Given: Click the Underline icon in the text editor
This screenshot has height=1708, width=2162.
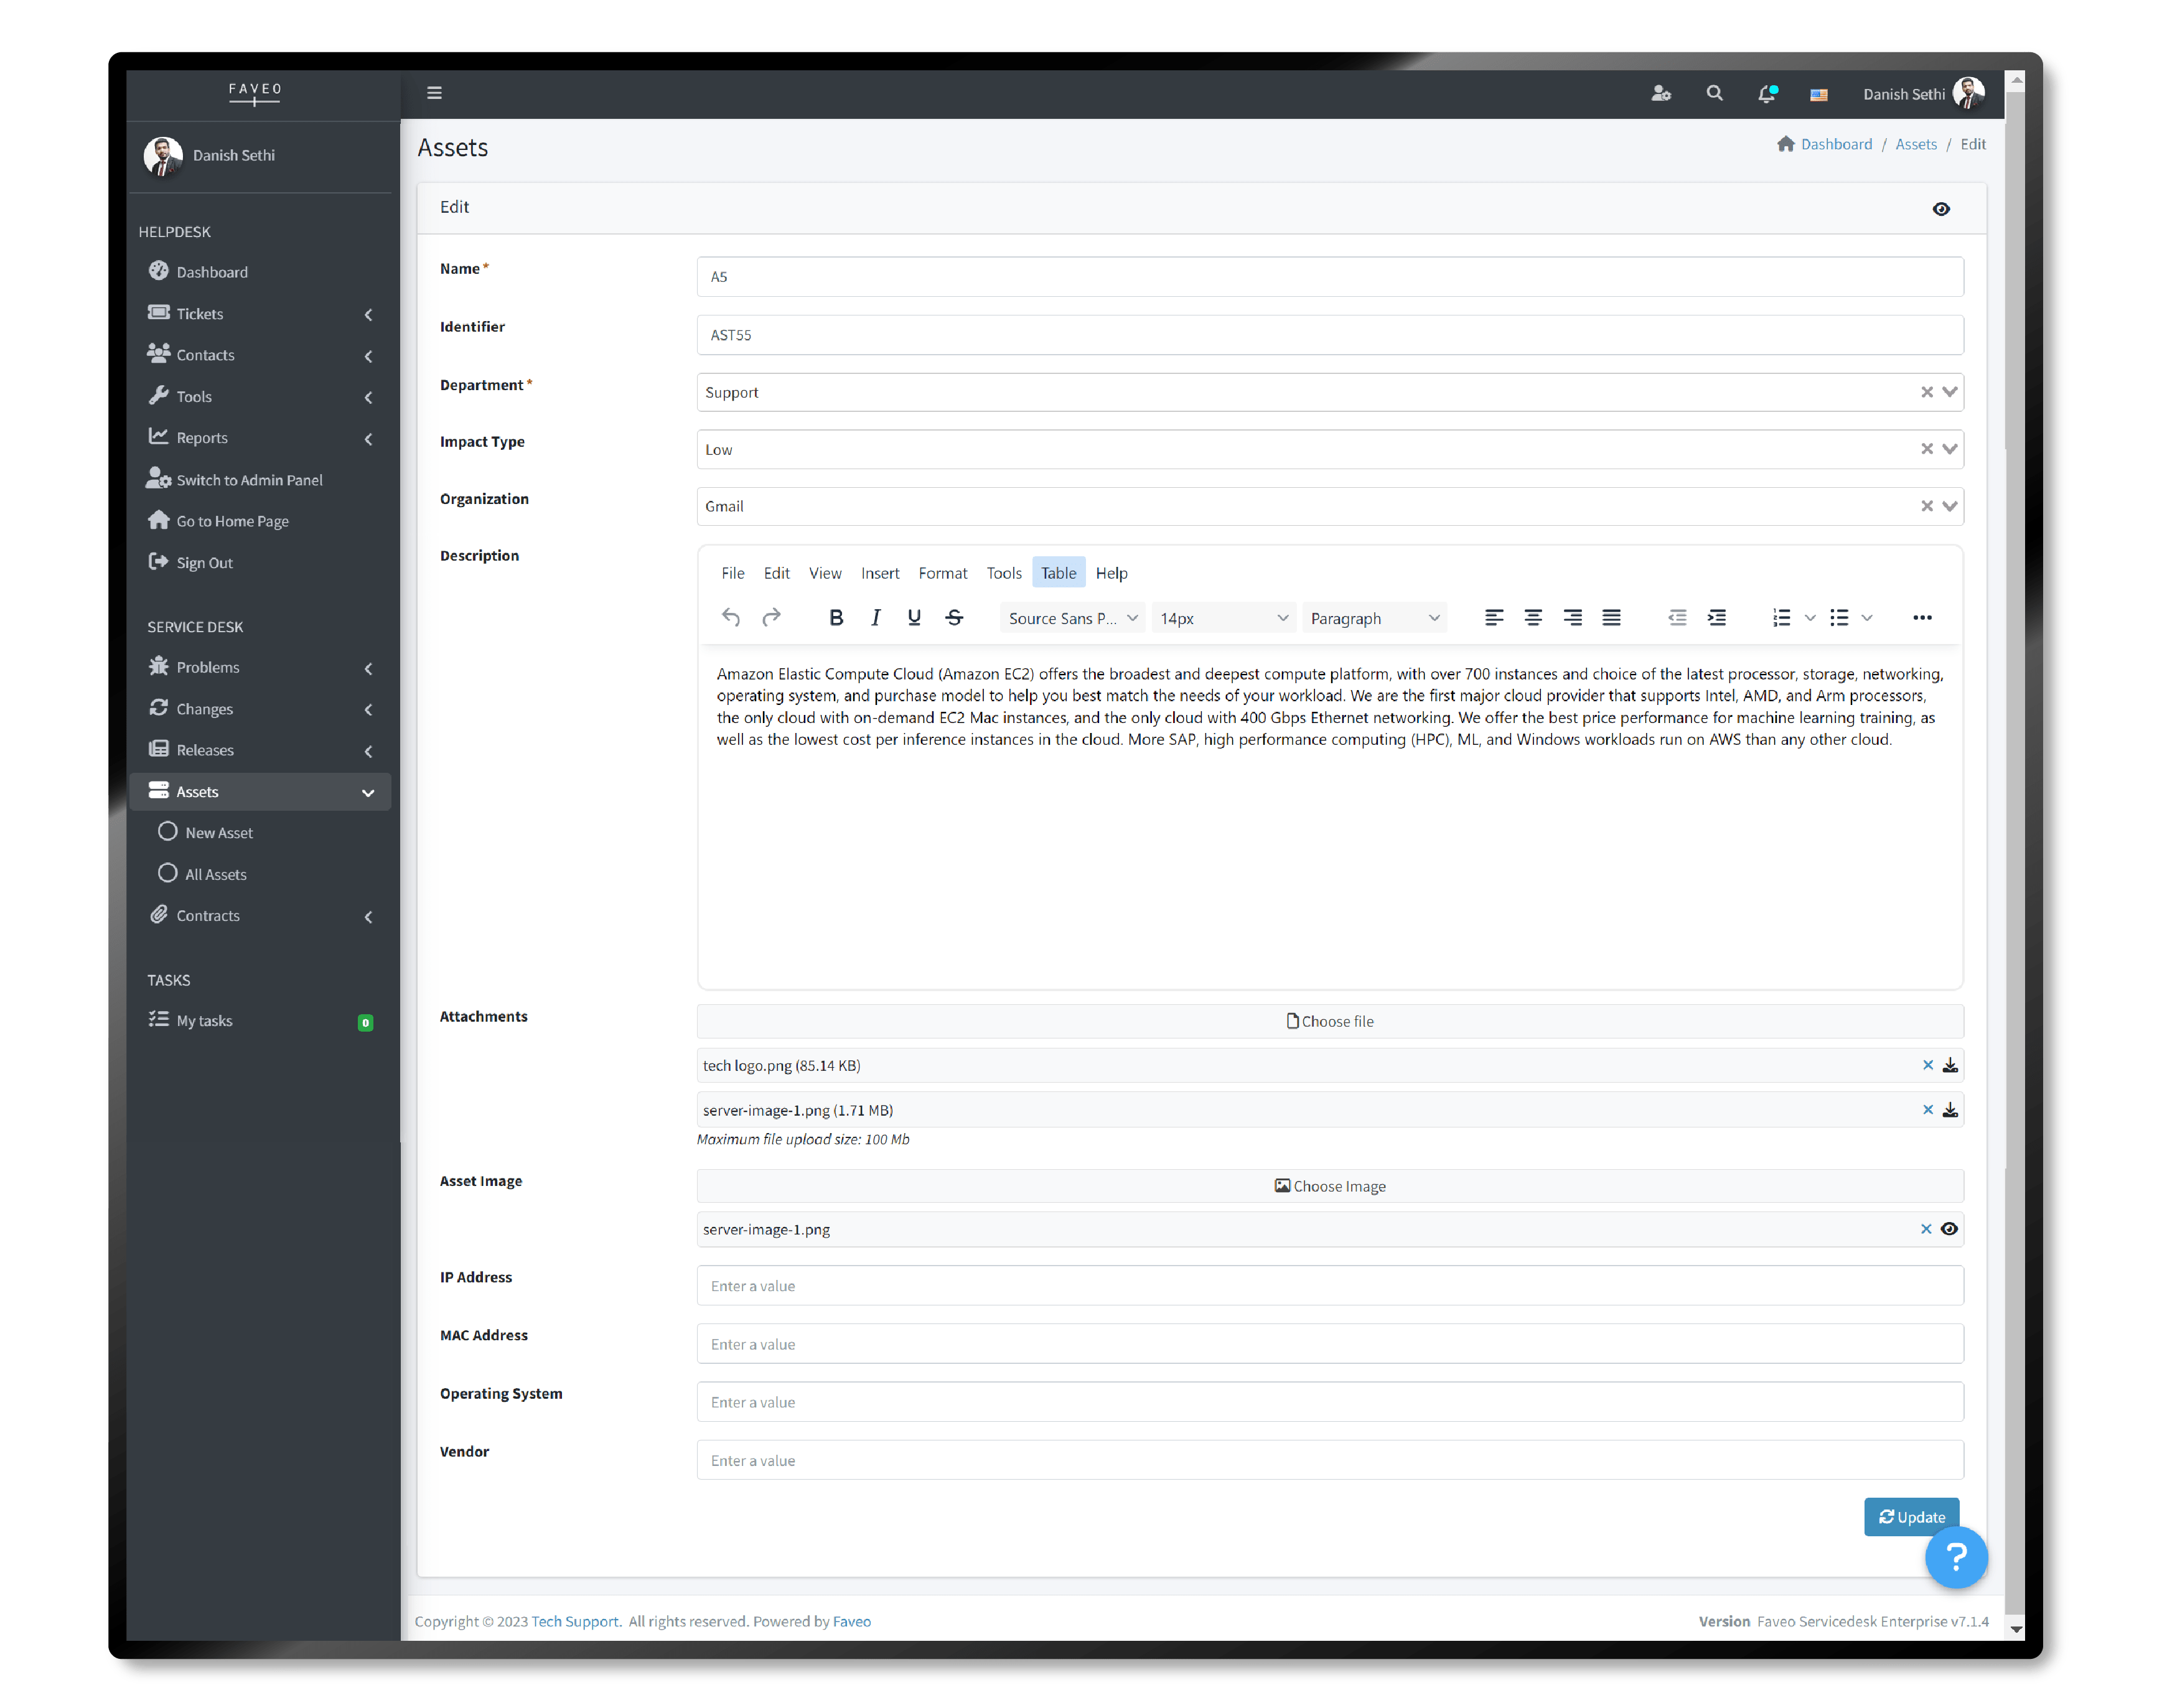Looking at the screenshot, I should pos(914,617).
